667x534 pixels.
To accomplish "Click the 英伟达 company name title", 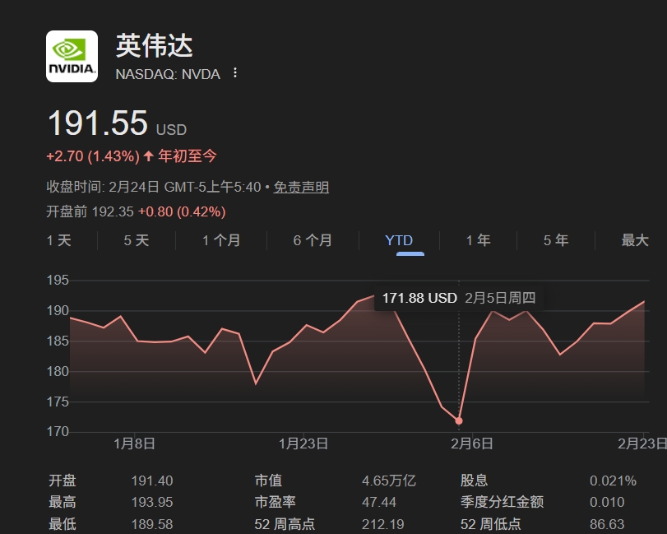I will pos(155,45).
